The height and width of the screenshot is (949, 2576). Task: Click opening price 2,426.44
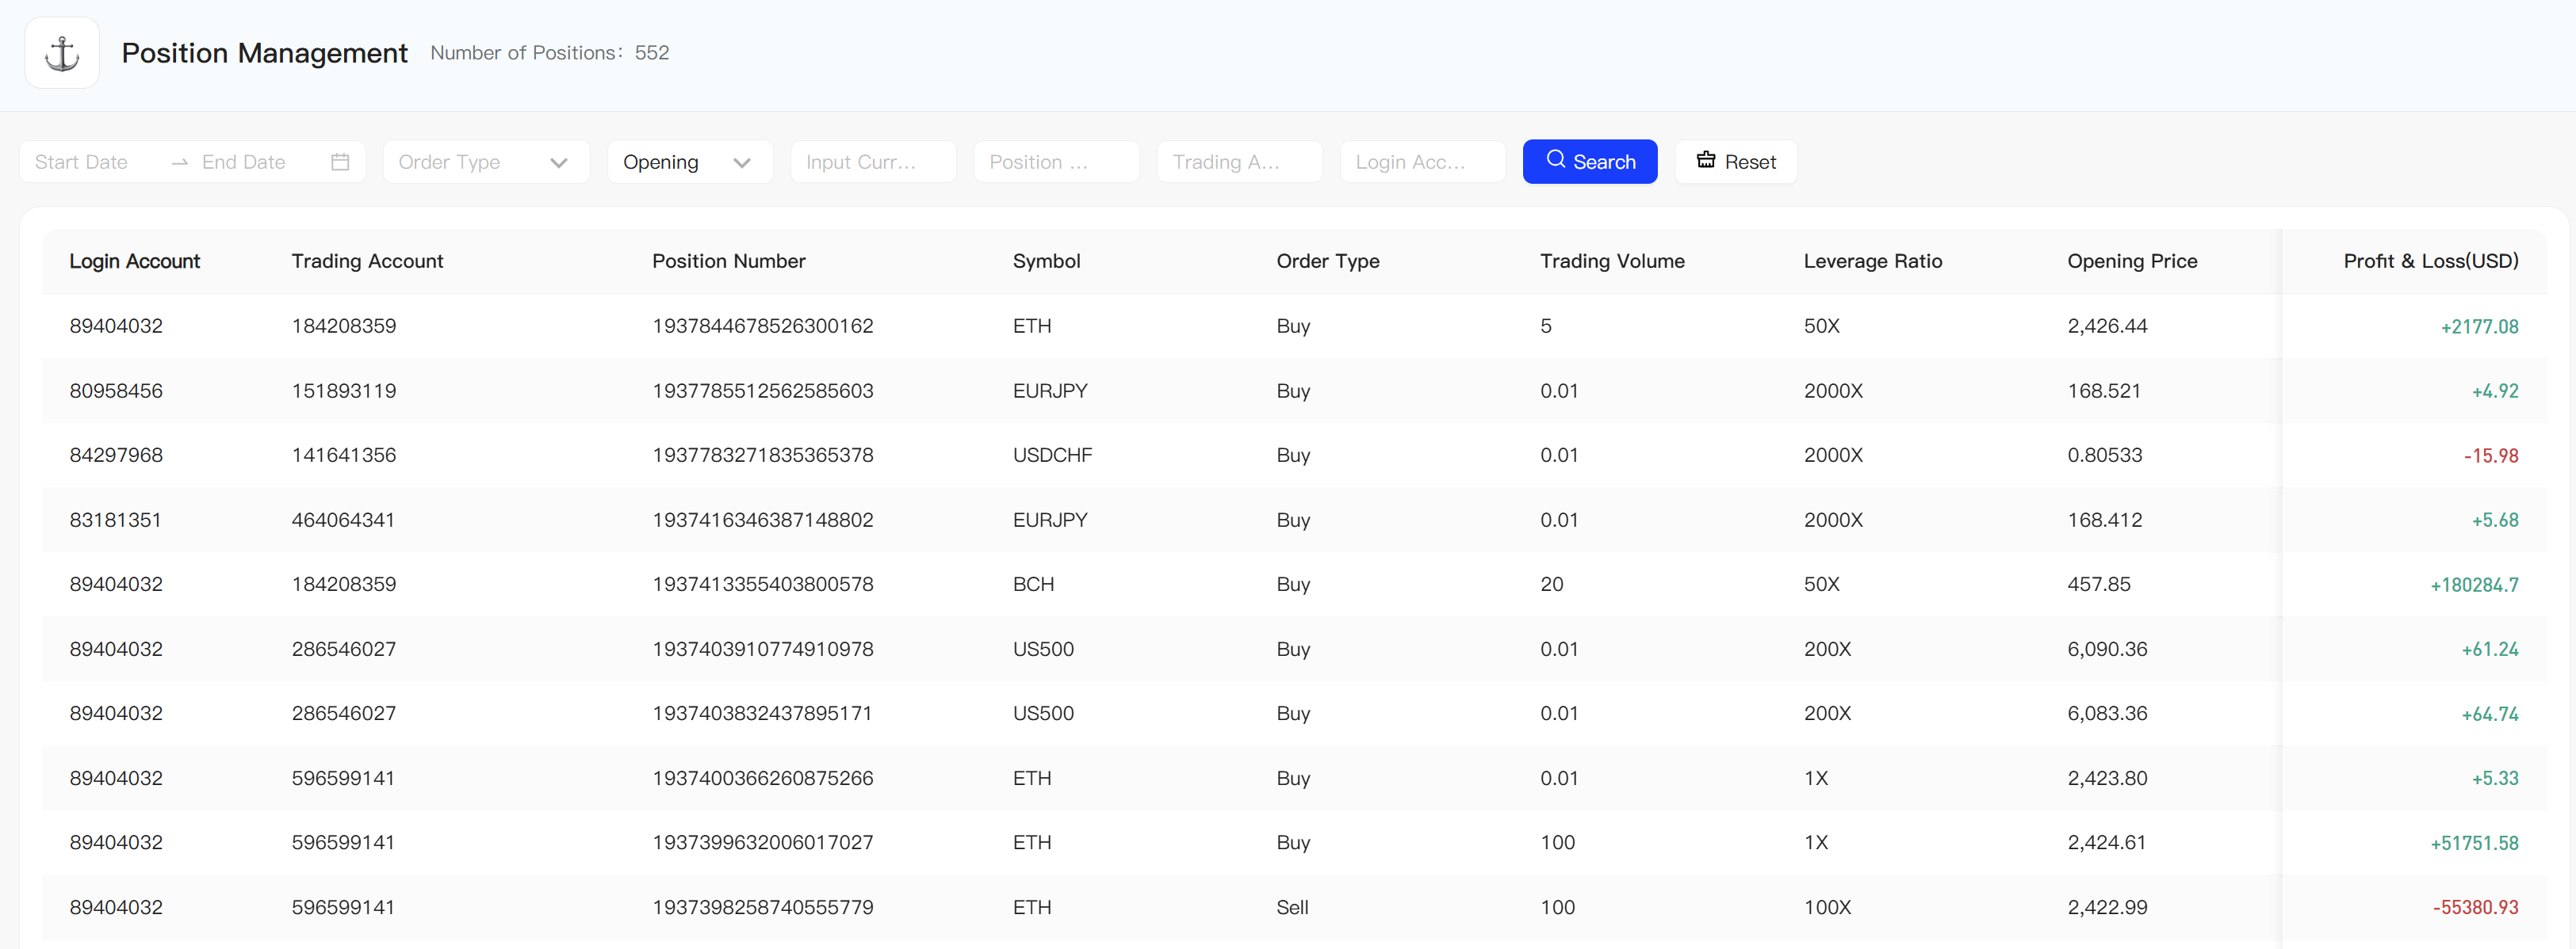(2107, 326)
